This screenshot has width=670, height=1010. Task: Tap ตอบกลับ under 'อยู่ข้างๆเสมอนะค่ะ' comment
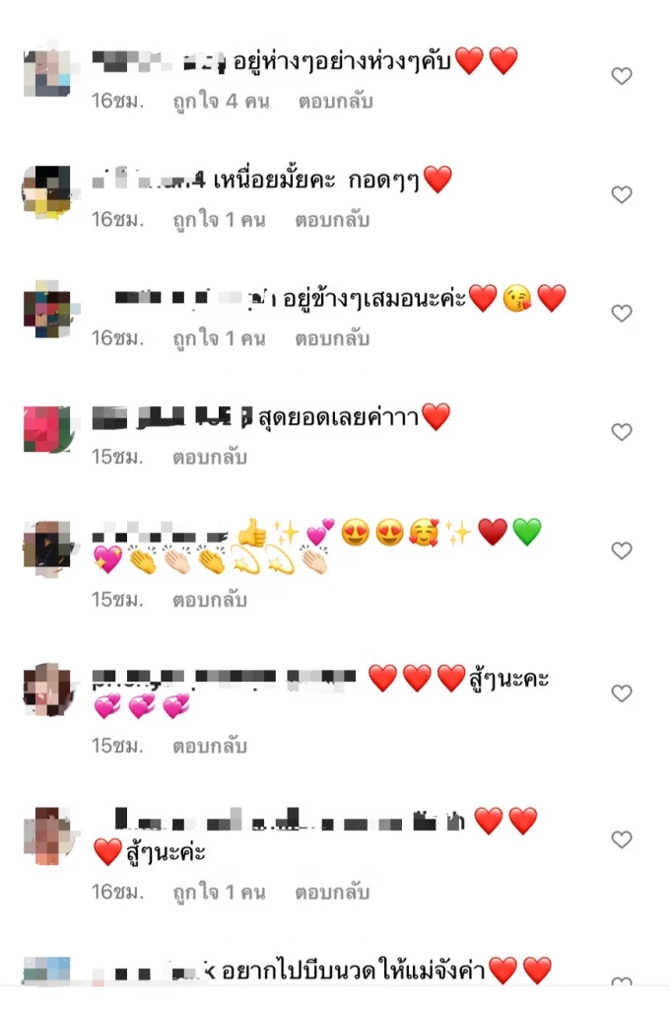[332, 338]
